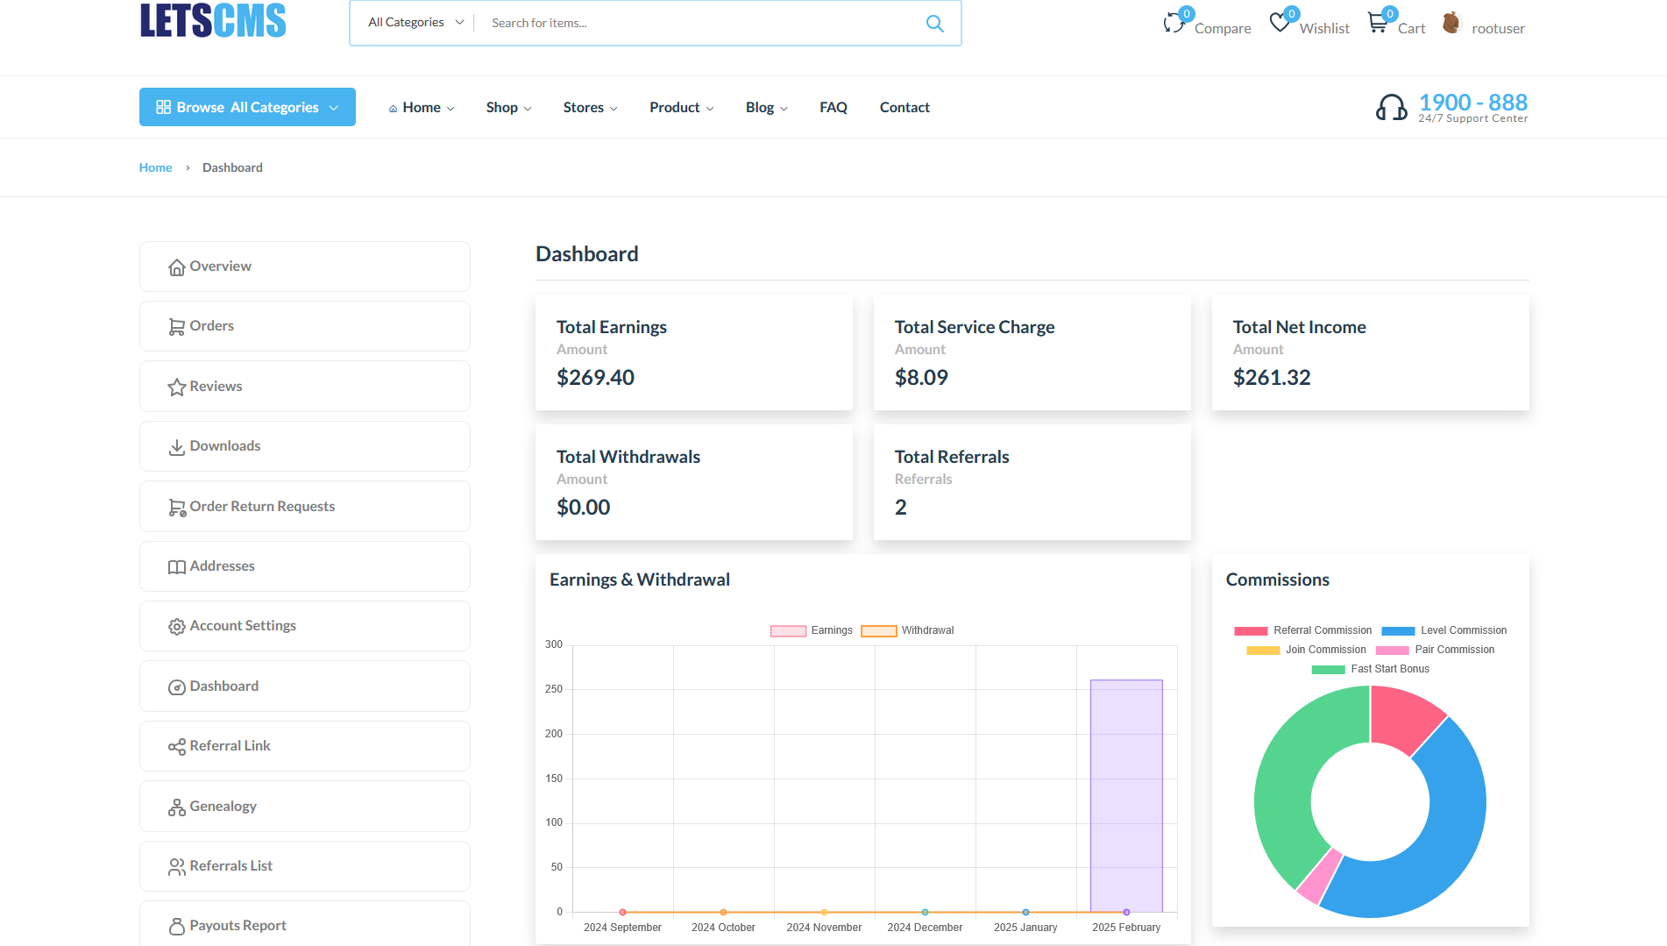The image size is (1667, 946).
Task: Select the Orders sidebar icon
Action: tap(177, 325)
